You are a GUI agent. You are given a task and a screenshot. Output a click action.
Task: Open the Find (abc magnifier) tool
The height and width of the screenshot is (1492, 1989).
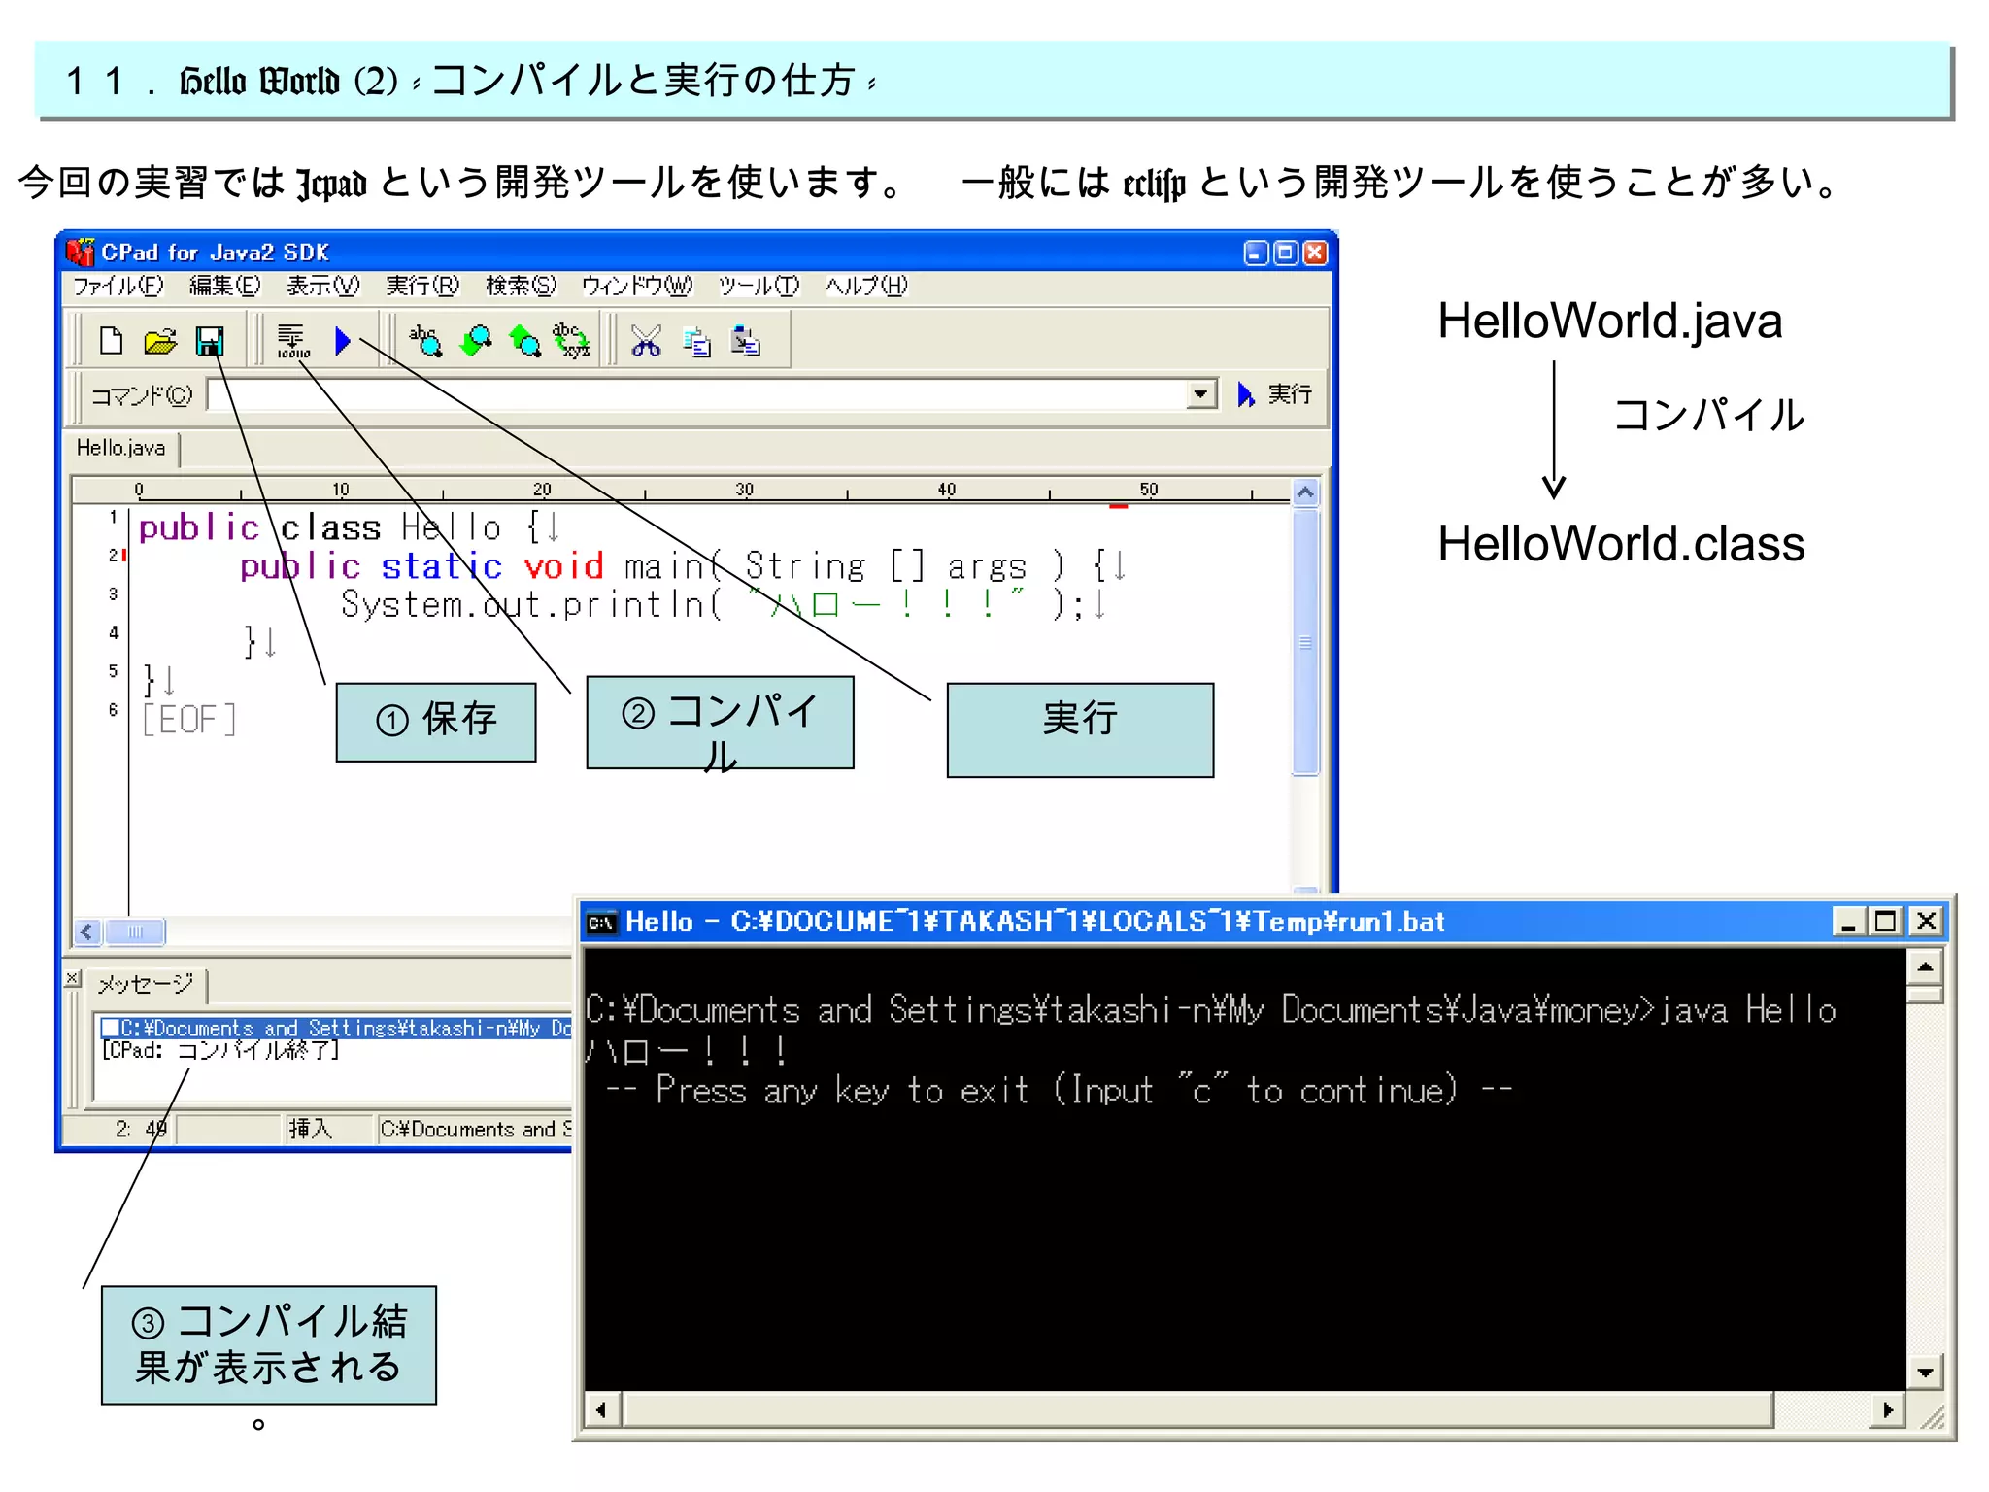tap(424, 341)
